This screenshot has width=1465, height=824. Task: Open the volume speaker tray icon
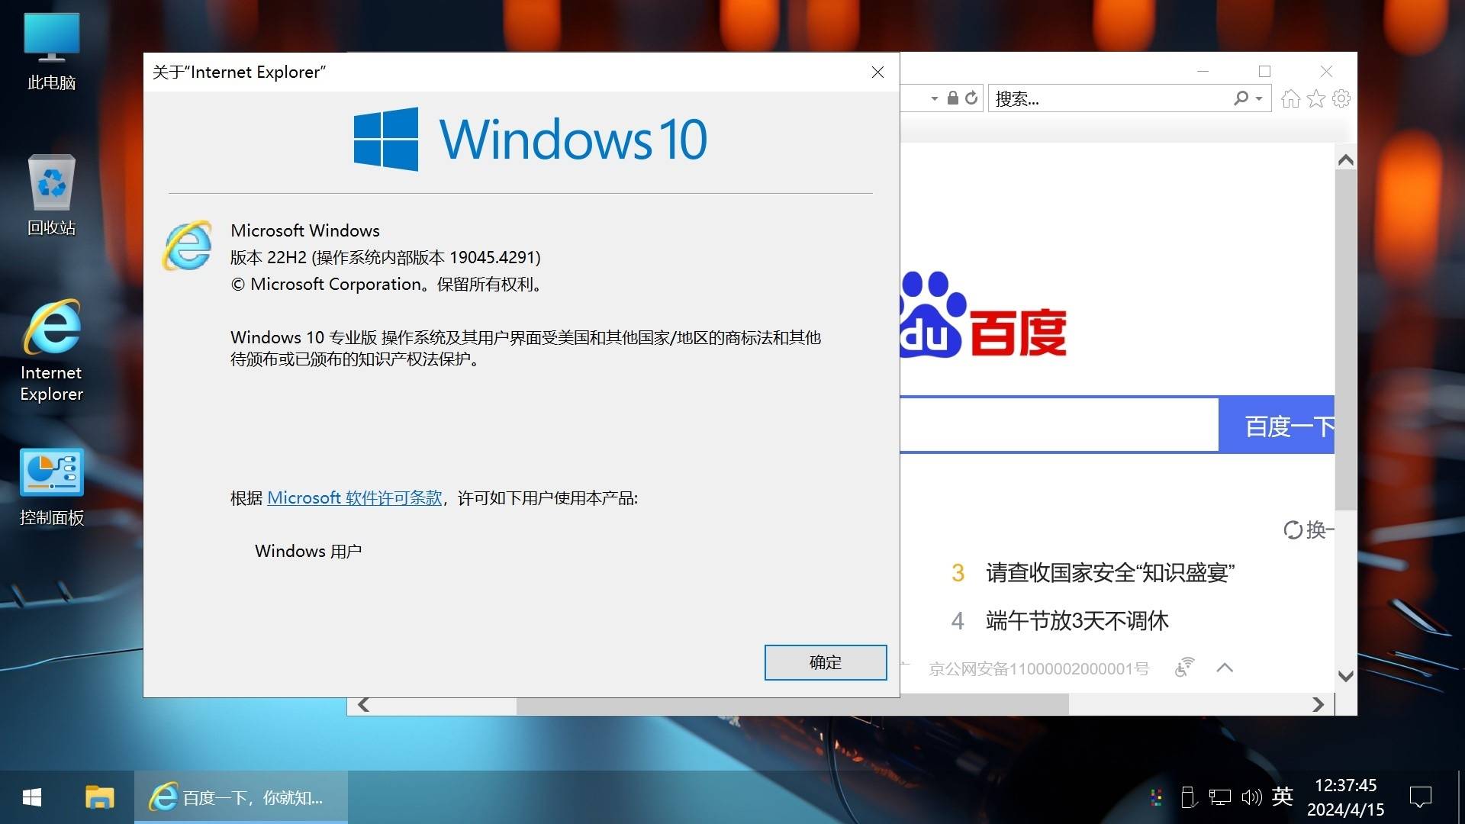coord(1251,798)
